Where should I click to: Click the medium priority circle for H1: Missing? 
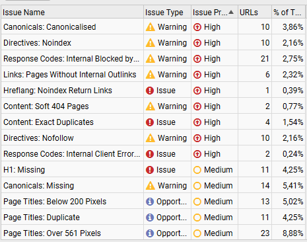click(197, 170)
